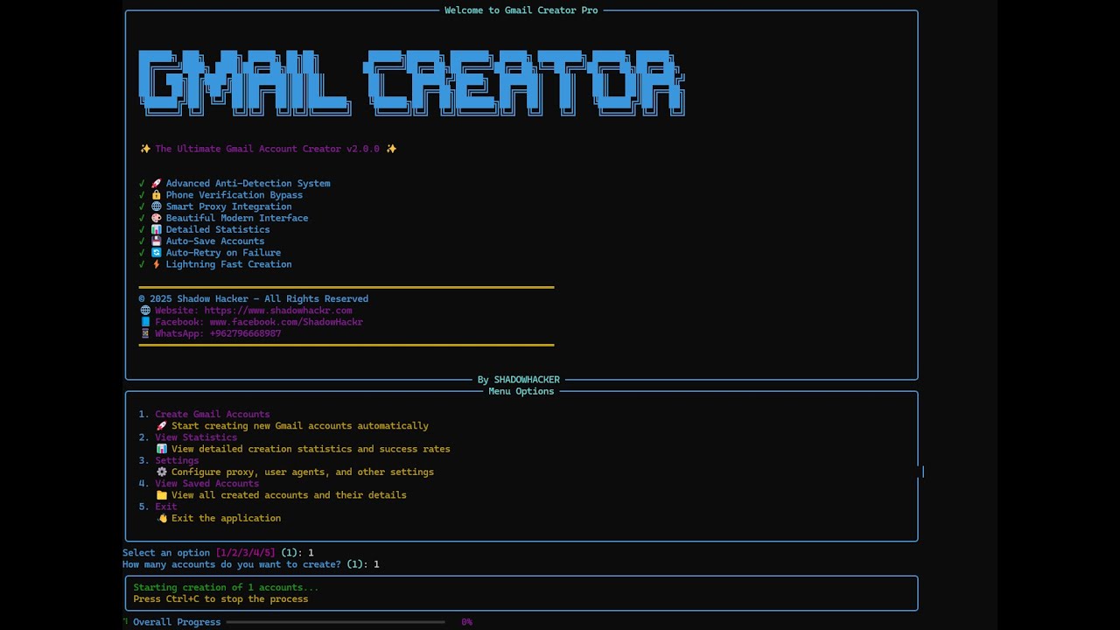This screenshot has width=1120, height=630.
Task: Click Press Ctrl+C to stop the process text
Action: [220, 598]
